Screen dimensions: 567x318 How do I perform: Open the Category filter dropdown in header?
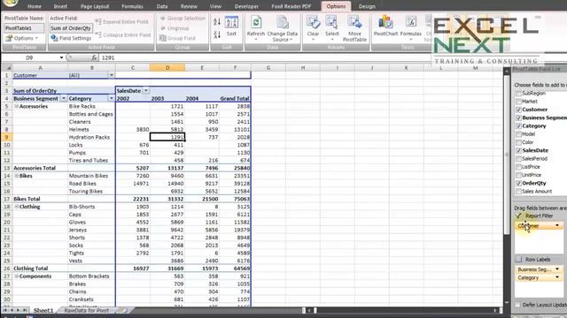coord(111,98)
